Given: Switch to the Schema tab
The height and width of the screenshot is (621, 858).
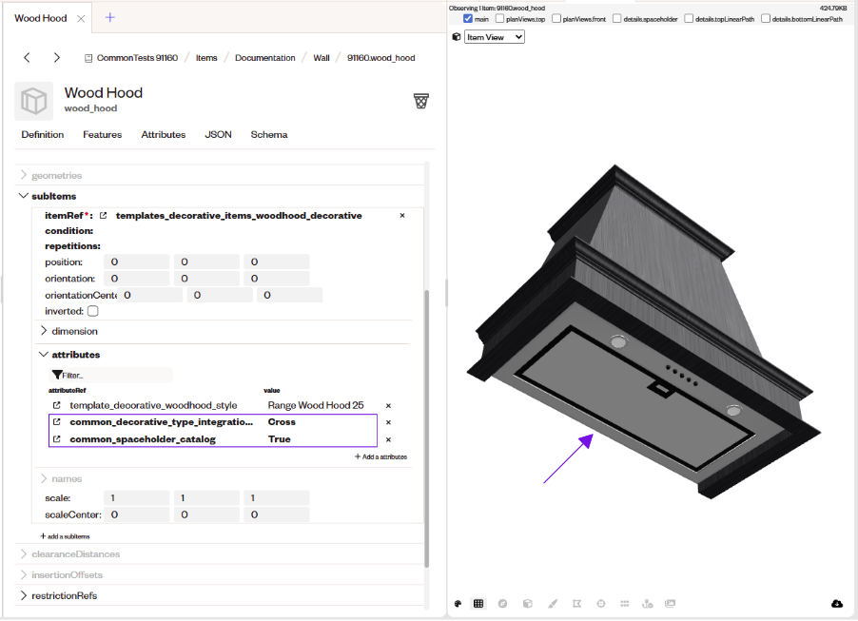Looking at the screenshot, I should [268, 135].
